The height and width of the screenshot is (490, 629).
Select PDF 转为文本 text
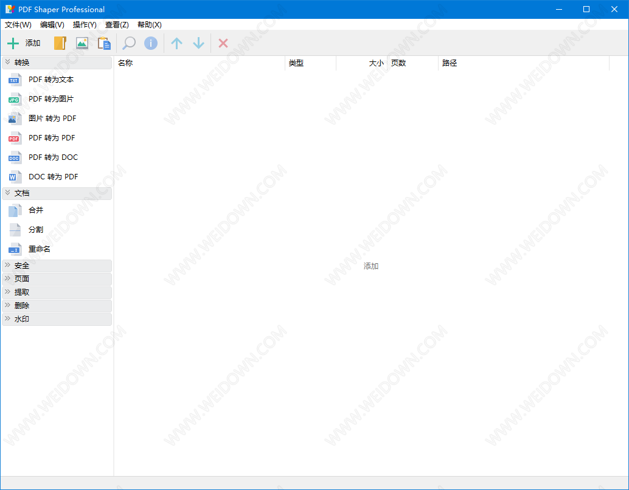point(51,80)
